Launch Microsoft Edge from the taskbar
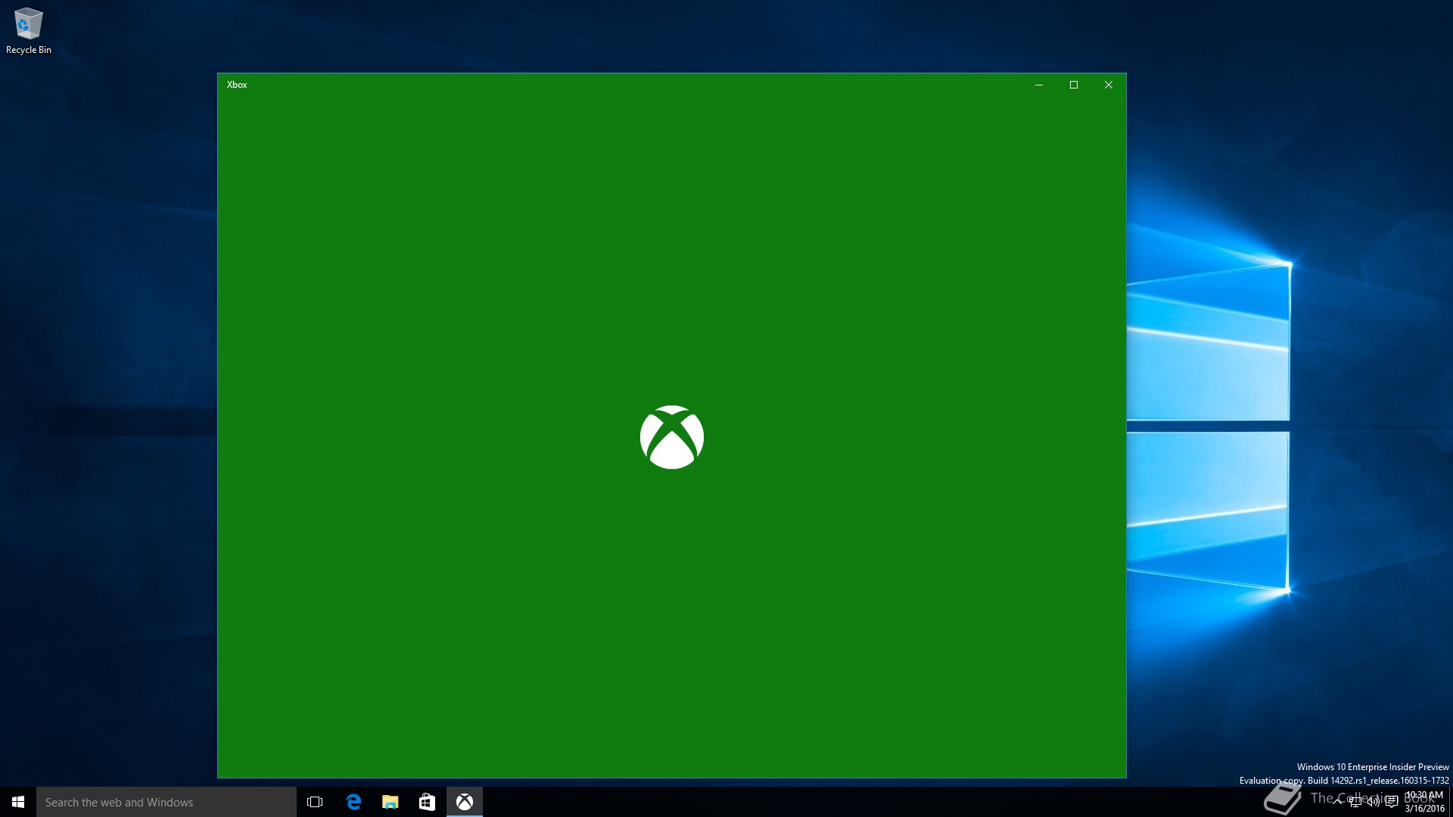The height and width of the screenshot is (817, 1453). point(353,802)
